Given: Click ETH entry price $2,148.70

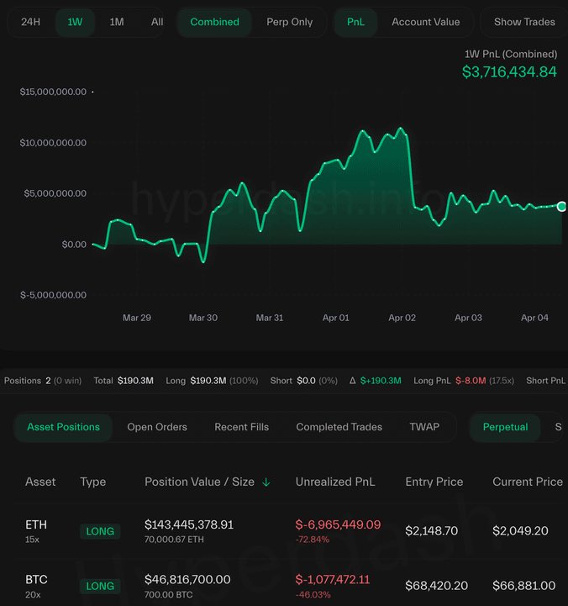Looking at the screenshot, I should click(432, 531).
